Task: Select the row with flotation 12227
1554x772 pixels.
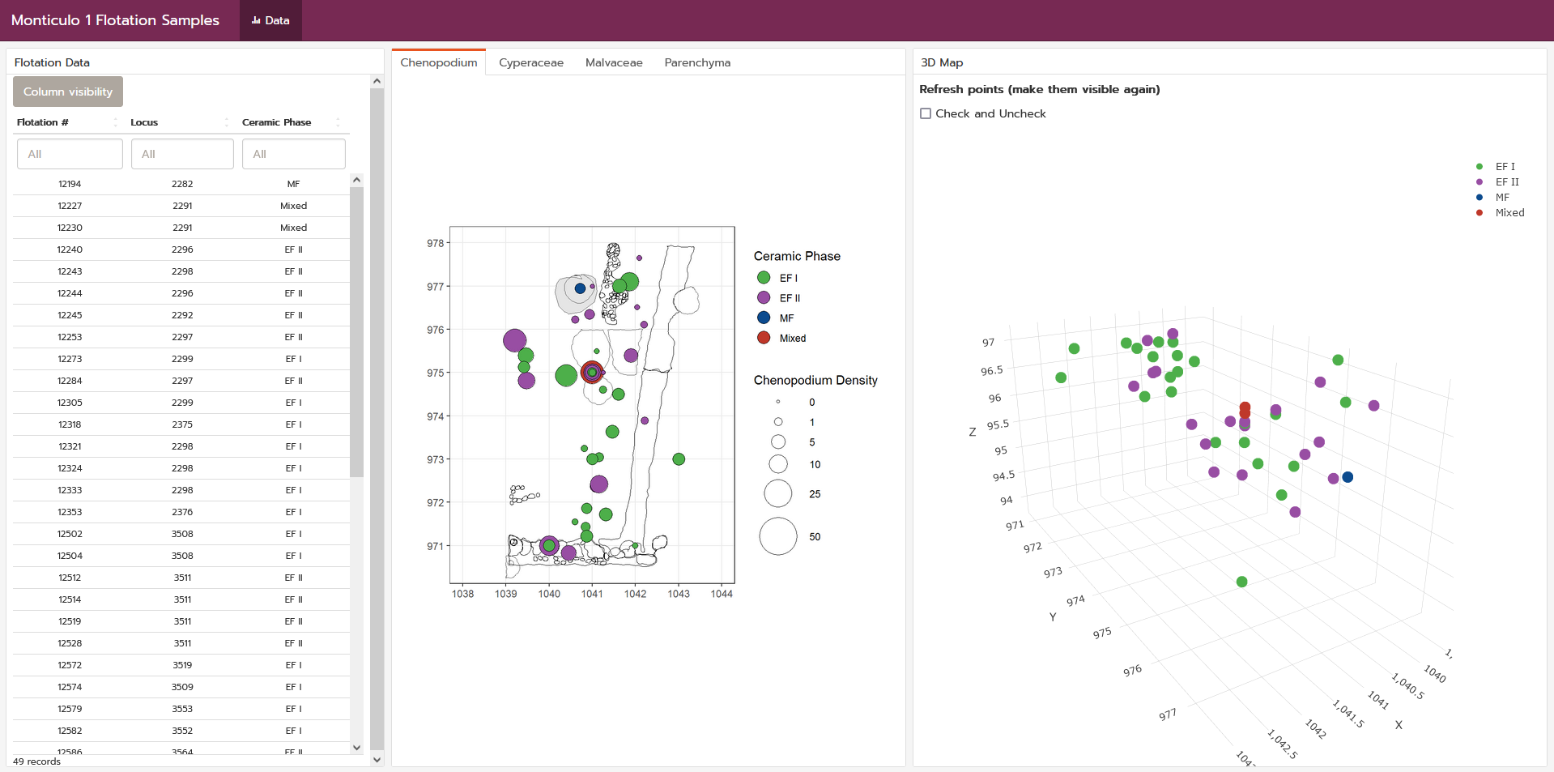Action: click(181, 206)
